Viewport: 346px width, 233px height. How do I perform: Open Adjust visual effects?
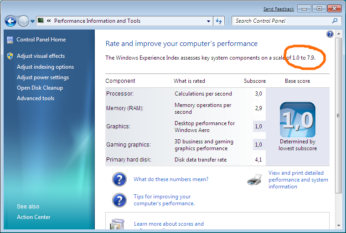point(41,56)
